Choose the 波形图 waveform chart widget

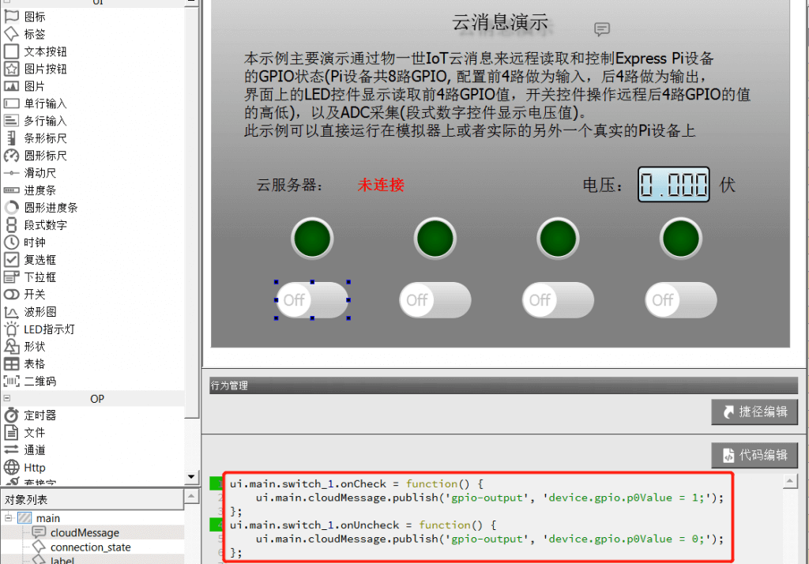pyautogui.click(x=30, y=312)
